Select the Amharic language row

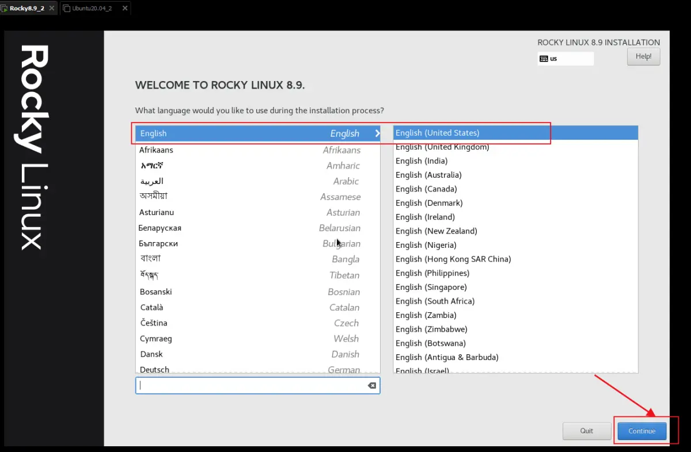[x=258, y=166]
